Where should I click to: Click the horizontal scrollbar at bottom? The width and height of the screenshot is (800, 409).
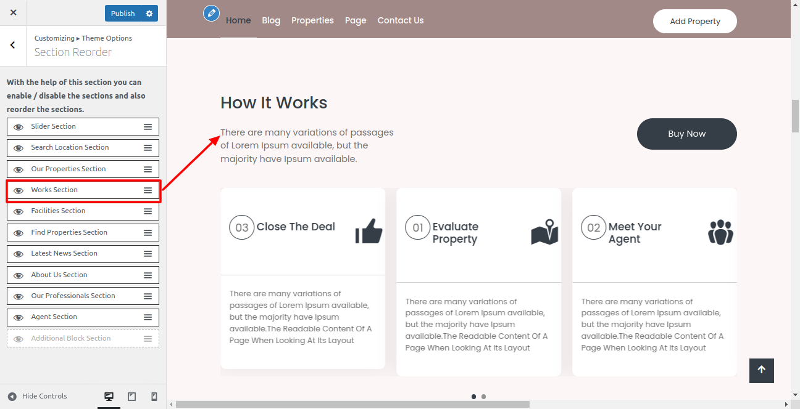click(352, 405)
